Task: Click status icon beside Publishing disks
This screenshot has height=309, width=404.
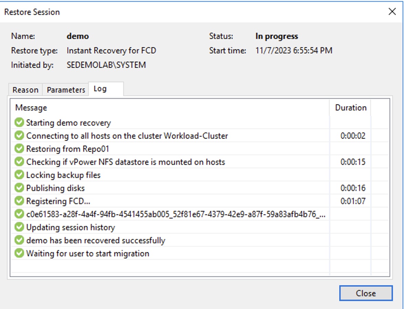Action: (x=20, y=188)
